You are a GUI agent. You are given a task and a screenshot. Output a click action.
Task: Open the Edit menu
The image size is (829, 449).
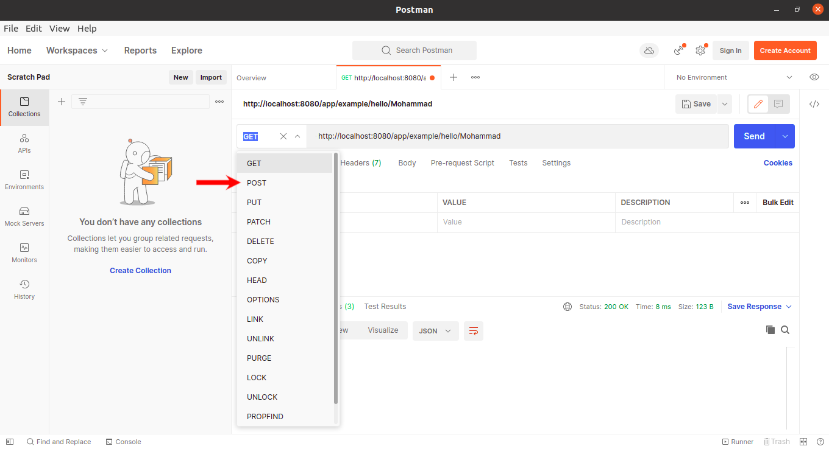point(34,29)
